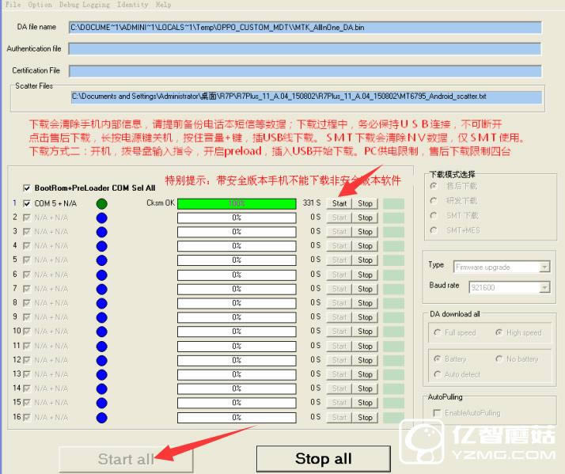Open the Debug Logging menu

(84, 5)
